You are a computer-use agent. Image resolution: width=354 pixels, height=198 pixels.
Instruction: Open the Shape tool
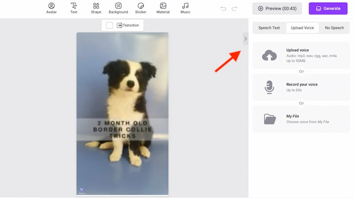[x=96, y=8]
